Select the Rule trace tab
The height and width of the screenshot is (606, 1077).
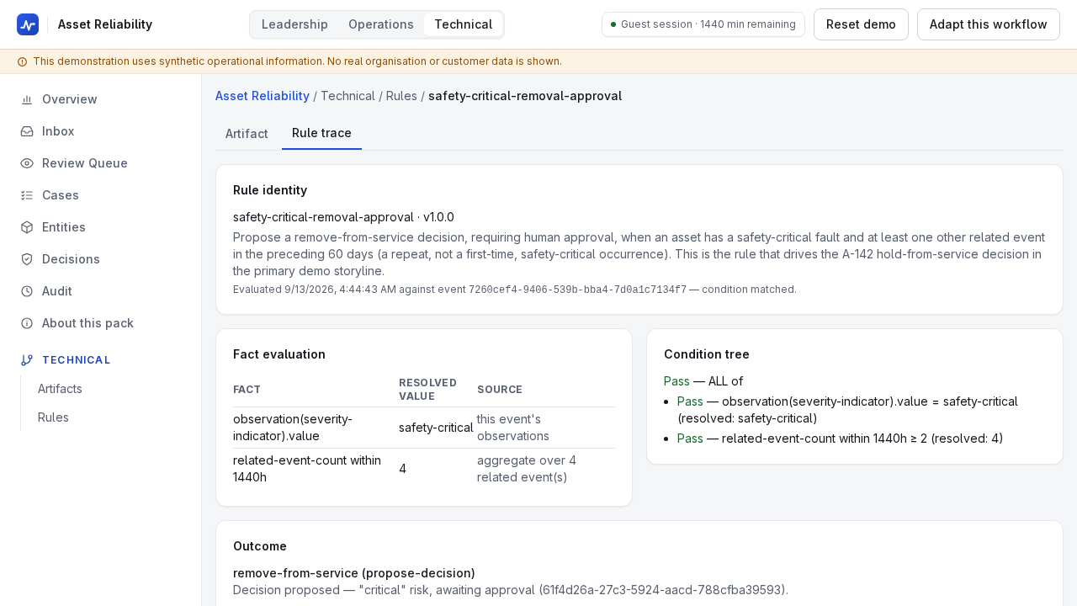click(321, 133)
